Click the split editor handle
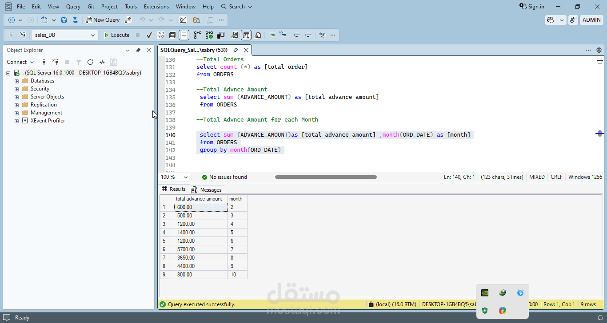 pos(599,60)
